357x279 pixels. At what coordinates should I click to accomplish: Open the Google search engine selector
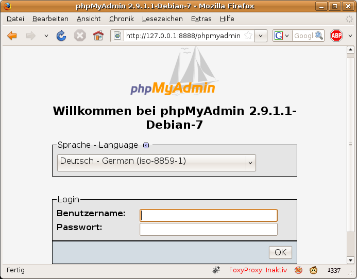coord(282,36)
